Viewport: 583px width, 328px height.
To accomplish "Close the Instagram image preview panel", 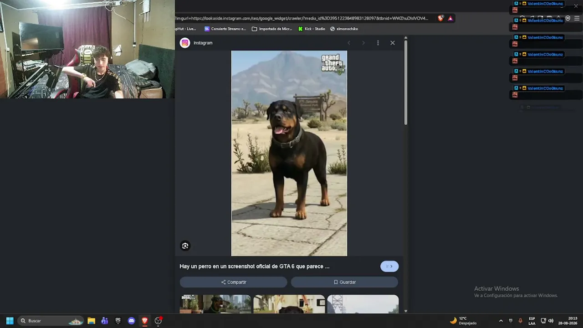I will coord(393,43).
